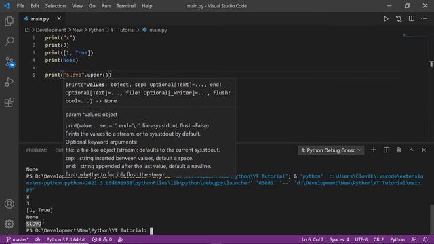The image size is (434, 244).
Task: Open the Edit menu
Action: [35, 6]
